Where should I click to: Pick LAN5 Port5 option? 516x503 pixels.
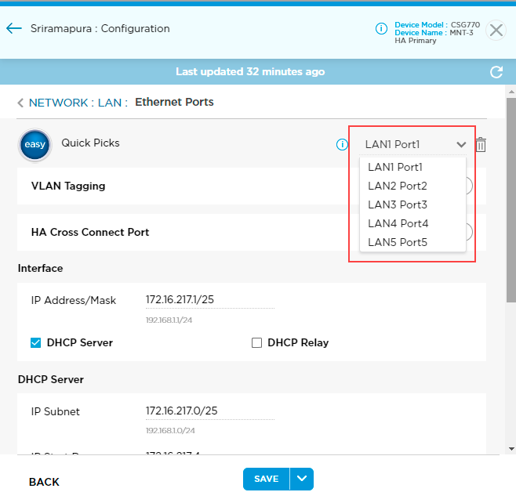pos(398,242)
